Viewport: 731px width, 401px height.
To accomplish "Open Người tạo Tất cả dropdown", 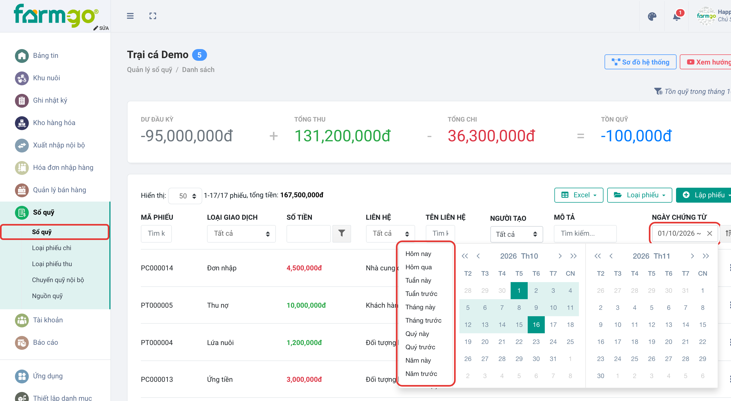I will (x=517, y=235).
